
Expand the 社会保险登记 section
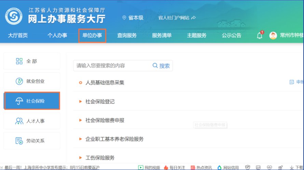[x=100, y=102]
